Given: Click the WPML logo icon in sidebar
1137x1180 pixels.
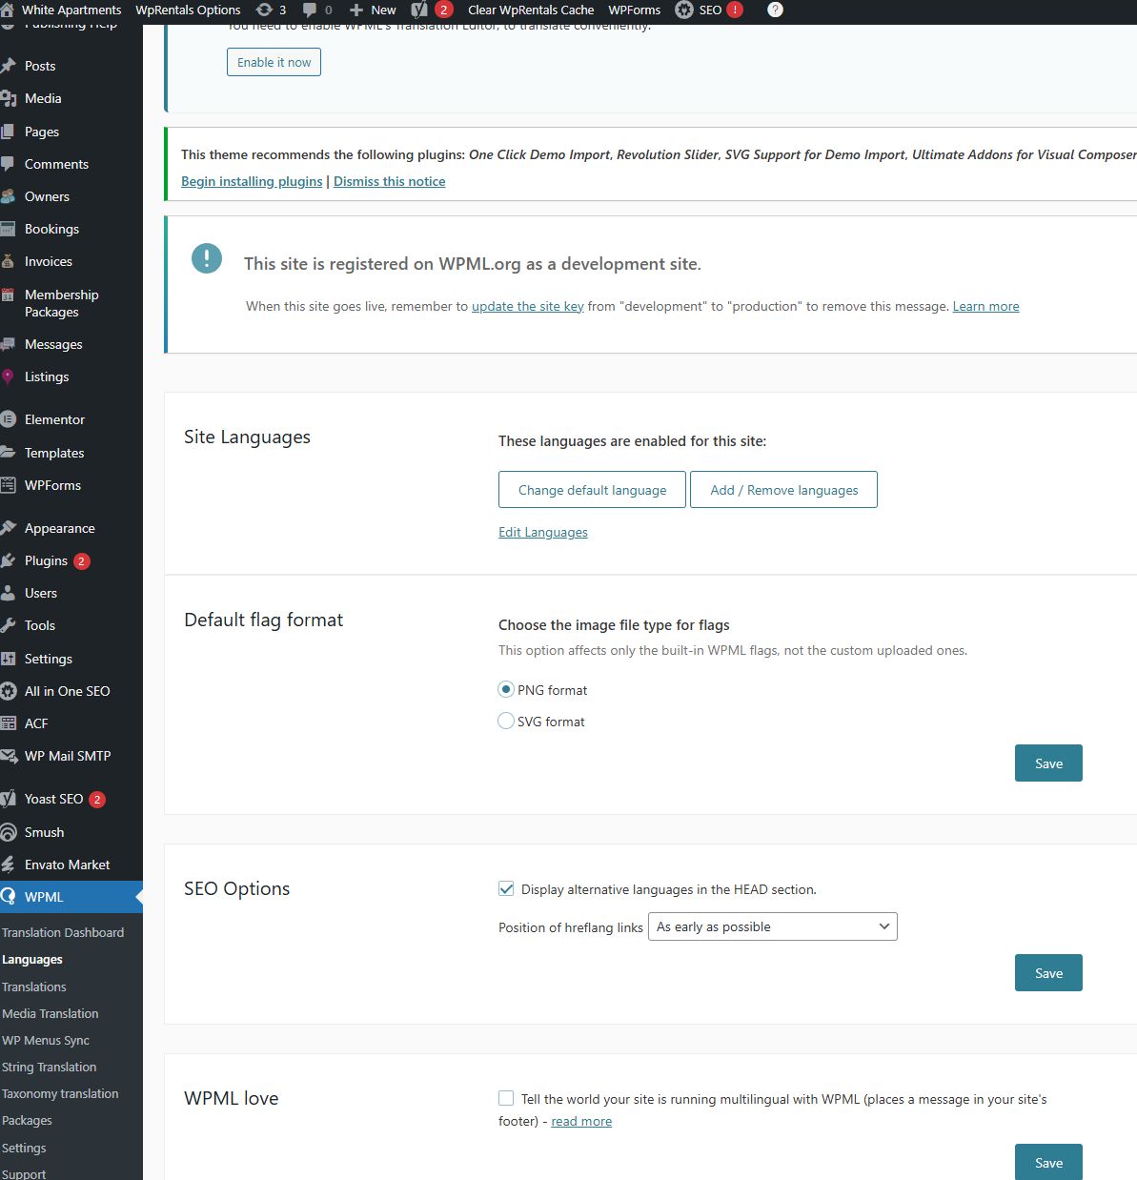Looking at the screenshot, I should coord(9,897).
